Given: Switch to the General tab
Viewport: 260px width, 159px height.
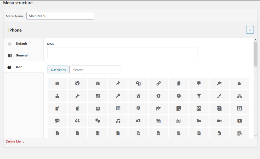Looking at the screenshot, I should click(22, 55).
